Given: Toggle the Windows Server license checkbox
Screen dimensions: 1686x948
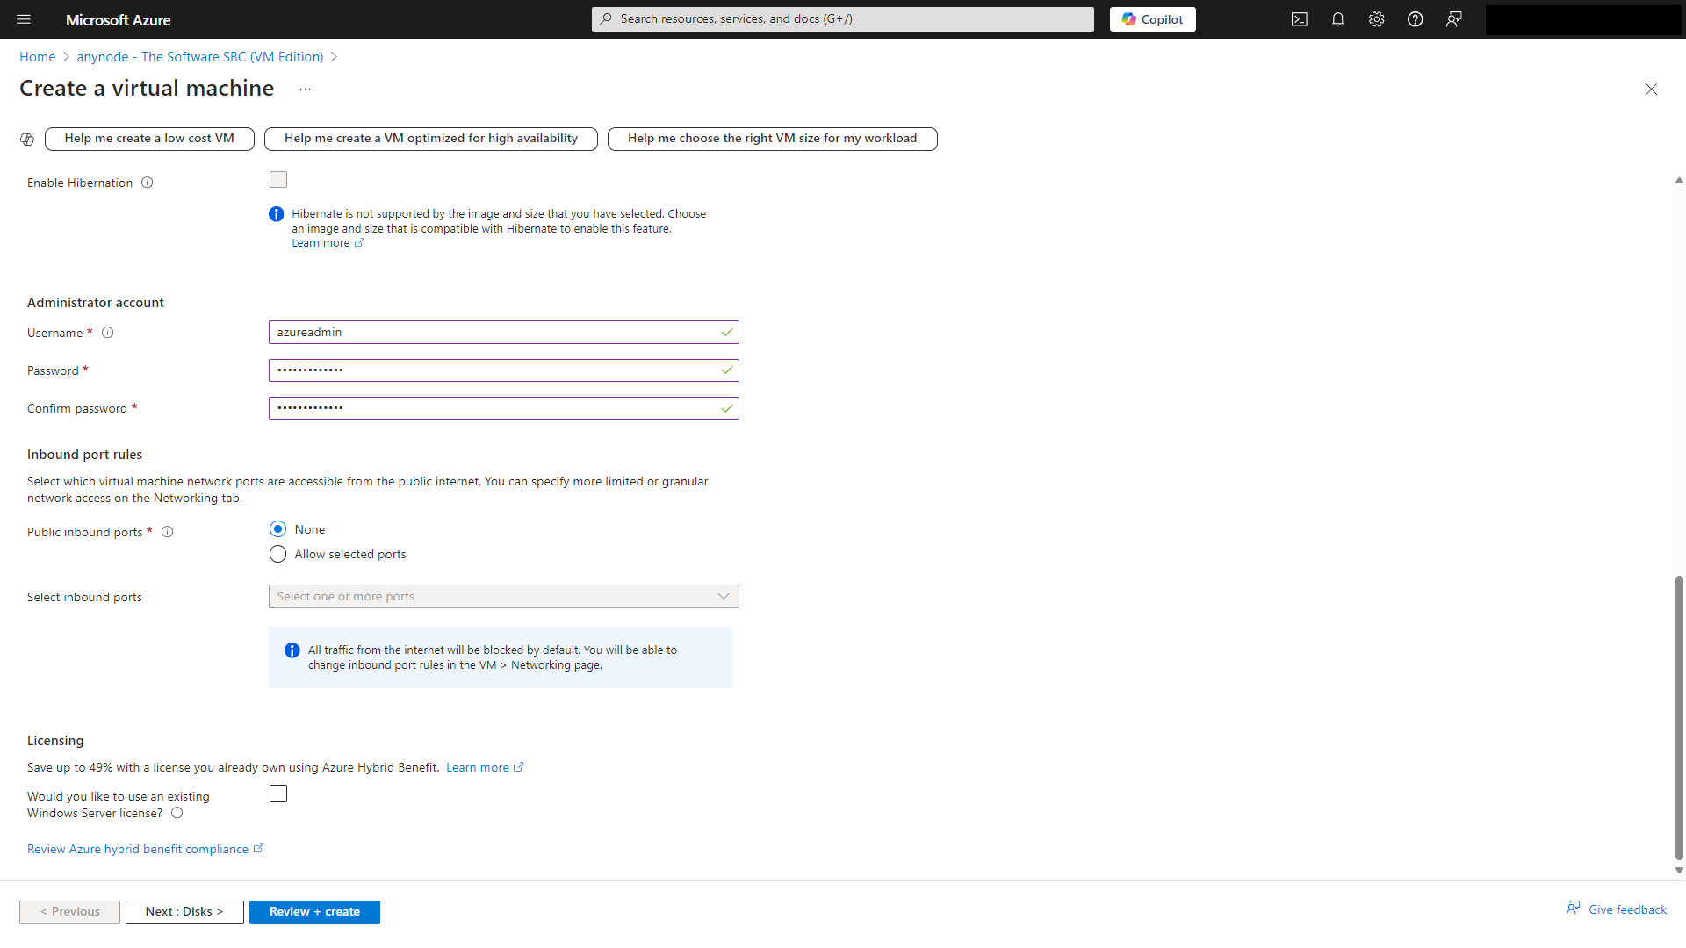Looking at the screenshot, I should click(277, 794).
